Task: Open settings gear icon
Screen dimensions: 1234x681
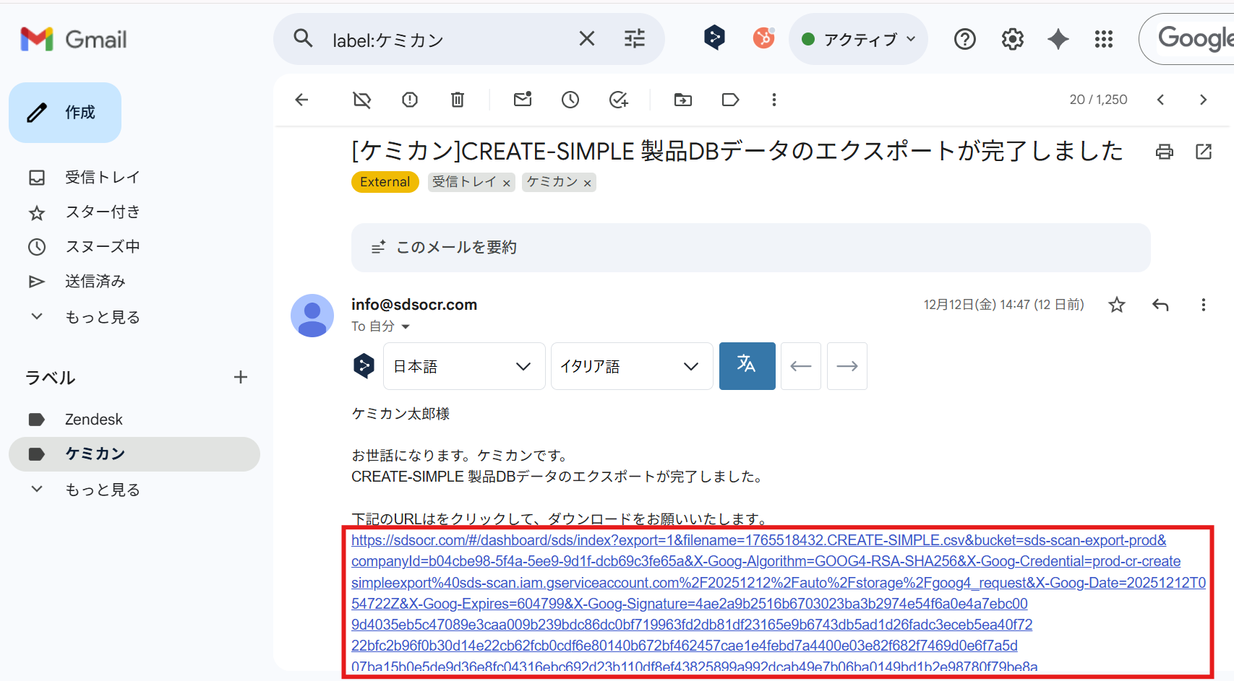Action: pyautogui.click(x=1012, y=39)
